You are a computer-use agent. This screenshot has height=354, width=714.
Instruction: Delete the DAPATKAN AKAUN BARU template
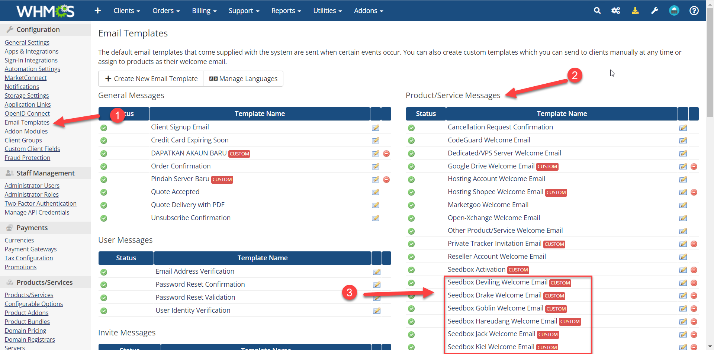[x=386, y=154]
